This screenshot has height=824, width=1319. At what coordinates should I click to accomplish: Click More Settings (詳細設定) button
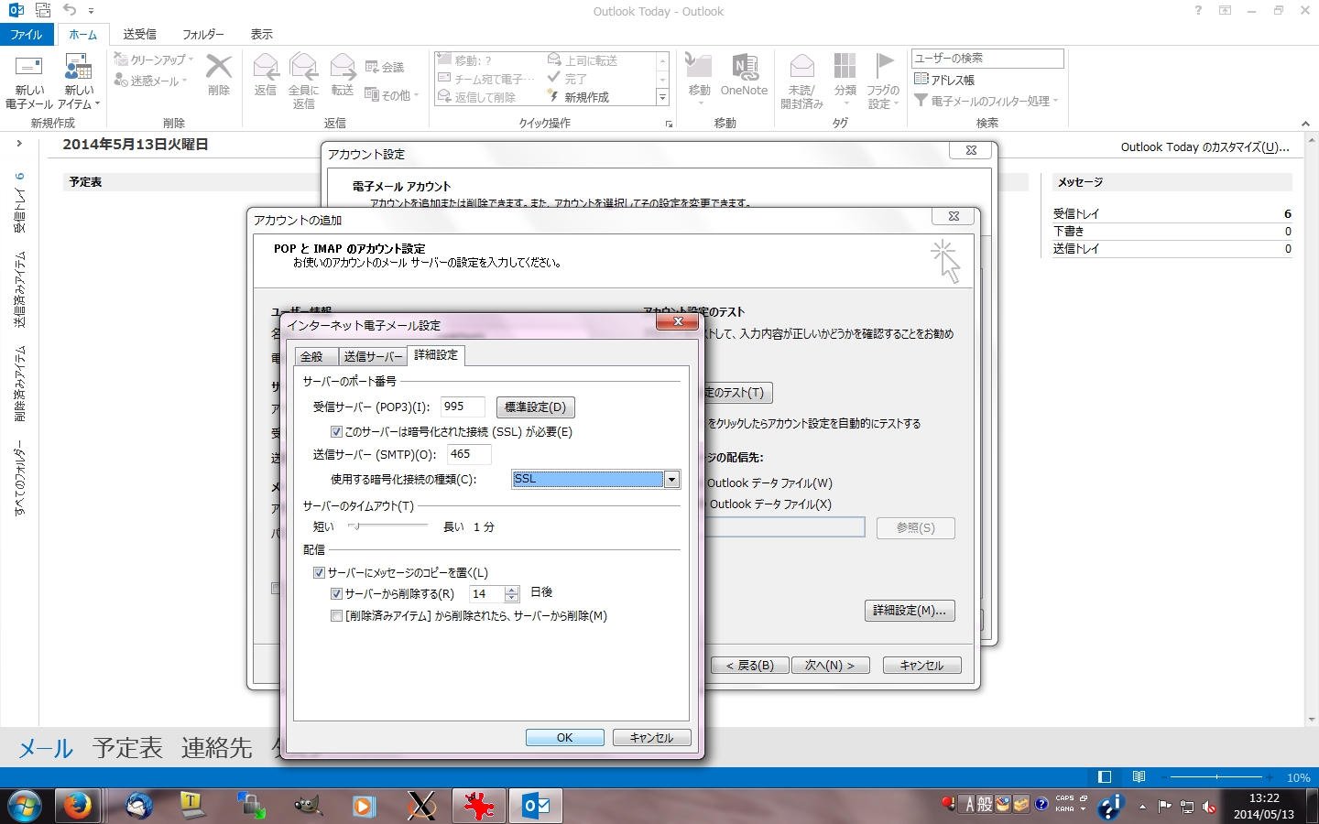click(x=910, y=611)
